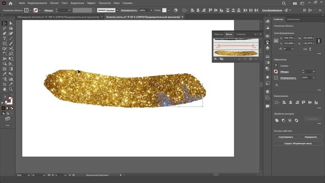325x183 pixels.
Task: Open rotation angle dropdown in Properties
Action: [x=292, y=49]
